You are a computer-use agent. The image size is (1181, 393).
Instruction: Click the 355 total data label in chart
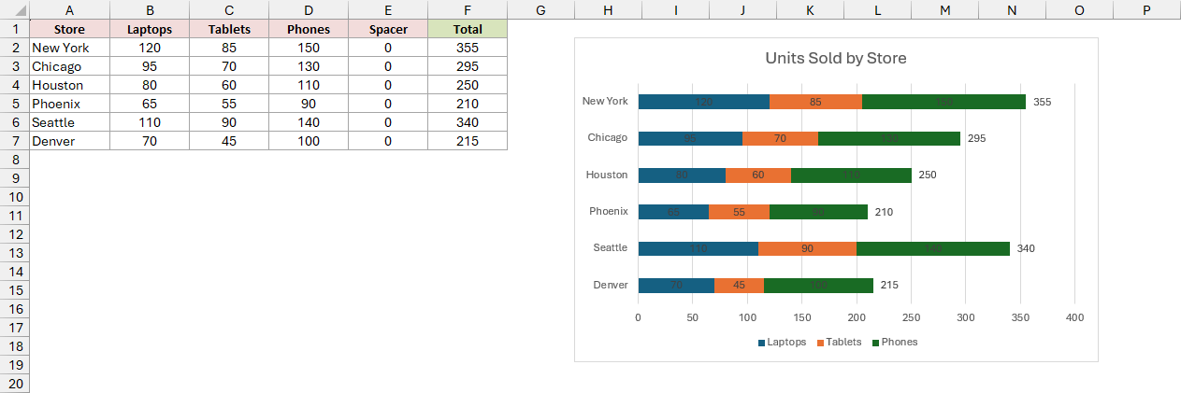tap(1043, 102)
